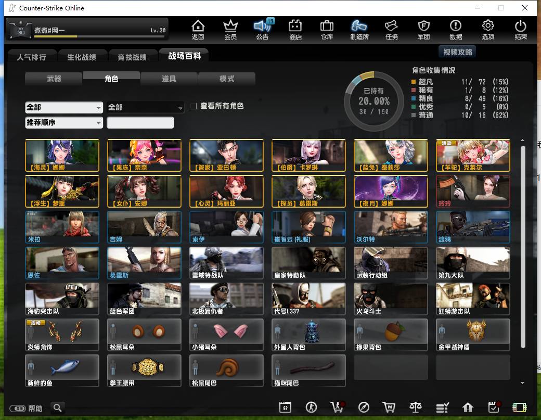Click the character list vertical scrollbar
The height and width of the screenshot is (420, 541).
(523, 247)
